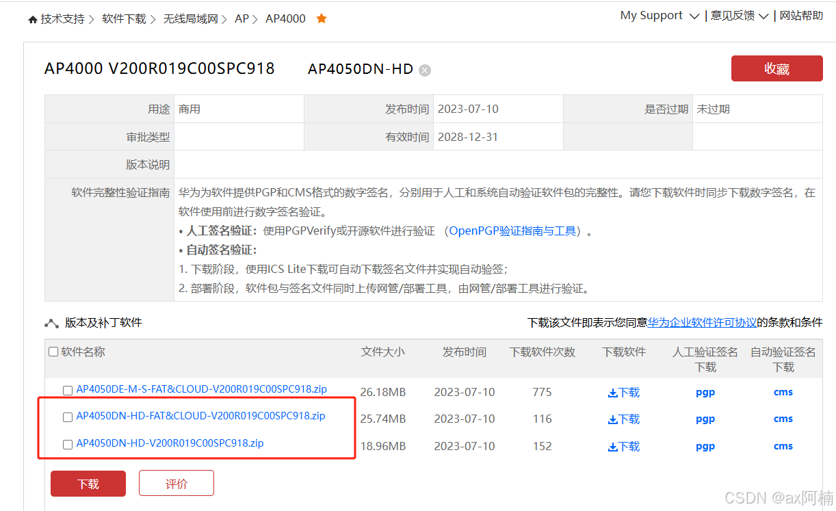Click the 发布时间 table column header
Viewport: 836px width, 511px height.
click(x=465, y=352)
